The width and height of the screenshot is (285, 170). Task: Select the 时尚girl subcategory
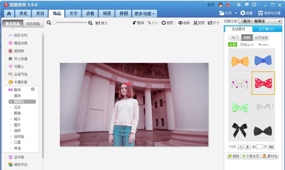(x=247, y=44)
